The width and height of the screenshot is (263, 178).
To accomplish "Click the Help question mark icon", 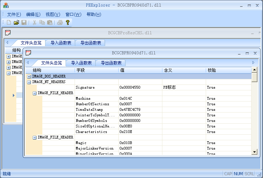I will point(68,23).
